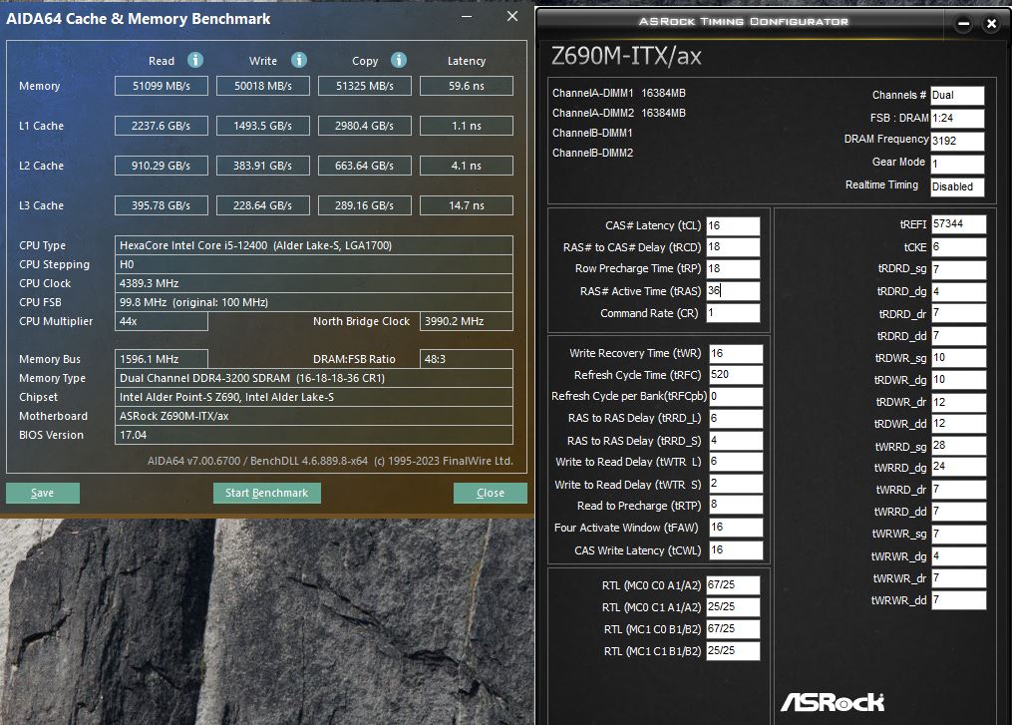The width and height of the screenshot is (1012, 725).
Task: Select the tRRD_L value field
Action: (x=736, y=418)
